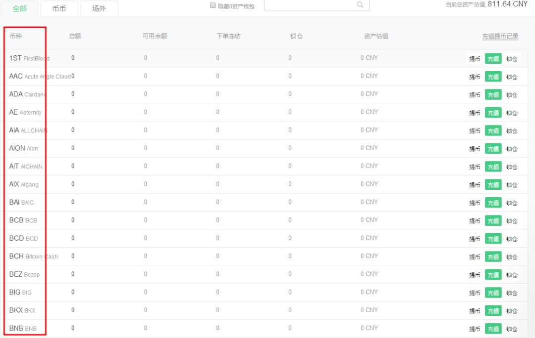Click 锁仓 for the AIX Aigang row
This screenshot has height=338, width=535.
pyautogui.click(x=512, y=185)
